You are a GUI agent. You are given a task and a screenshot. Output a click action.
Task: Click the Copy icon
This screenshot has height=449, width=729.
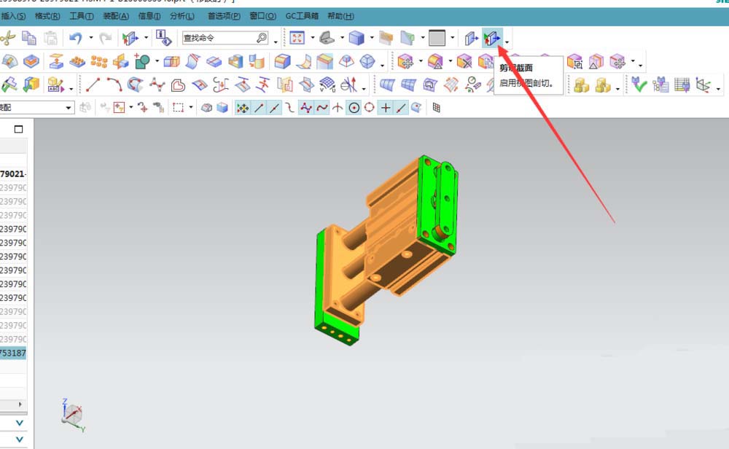(x=29, y=38)
